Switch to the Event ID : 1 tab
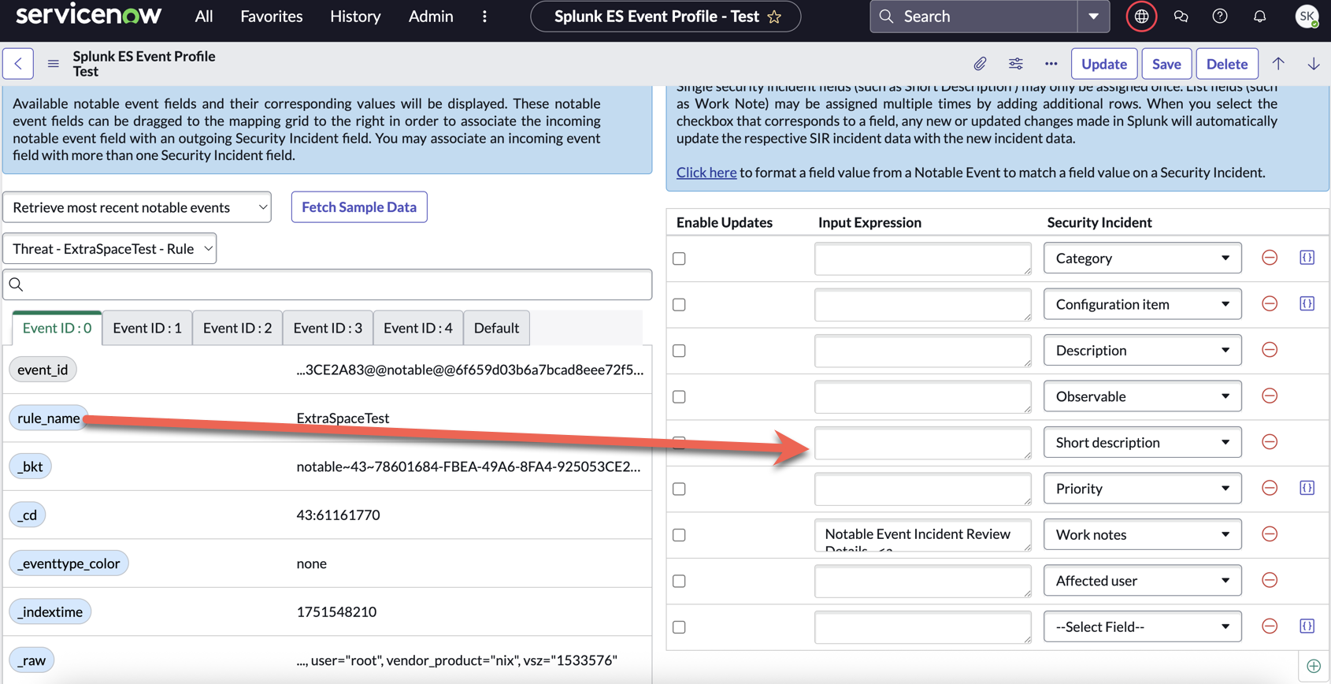Viewport: 1331px width, 684px height. pyautogui.click(x=147, y=328)
